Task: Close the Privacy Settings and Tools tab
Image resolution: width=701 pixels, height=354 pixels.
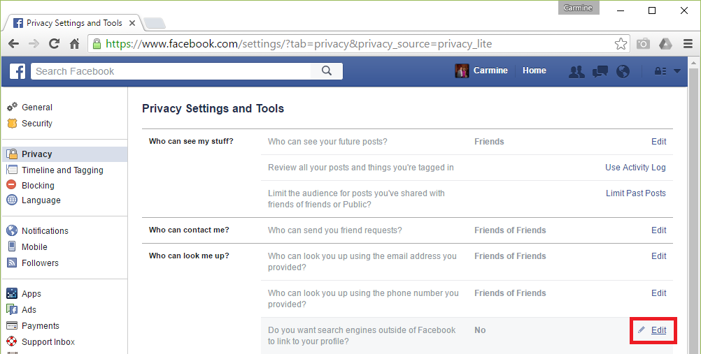Action: click(132, 23)
